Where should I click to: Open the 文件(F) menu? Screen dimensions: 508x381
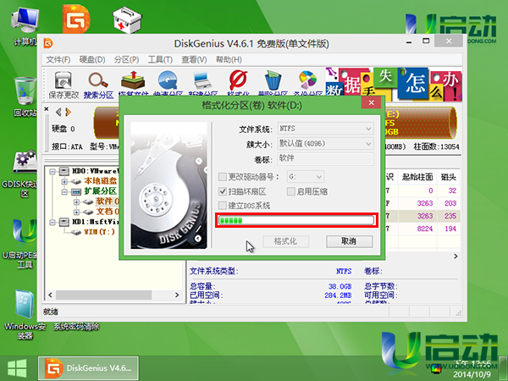(58, 59)
